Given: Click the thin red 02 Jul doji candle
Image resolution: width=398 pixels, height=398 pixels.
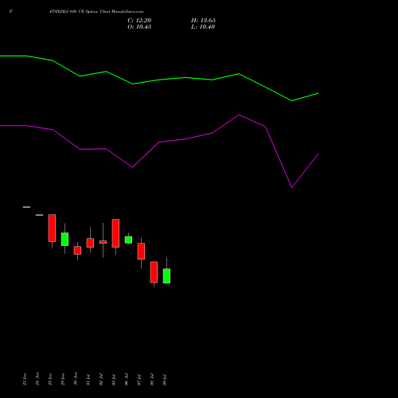Looking at the screenshot, I should click(x=103, y=242).
